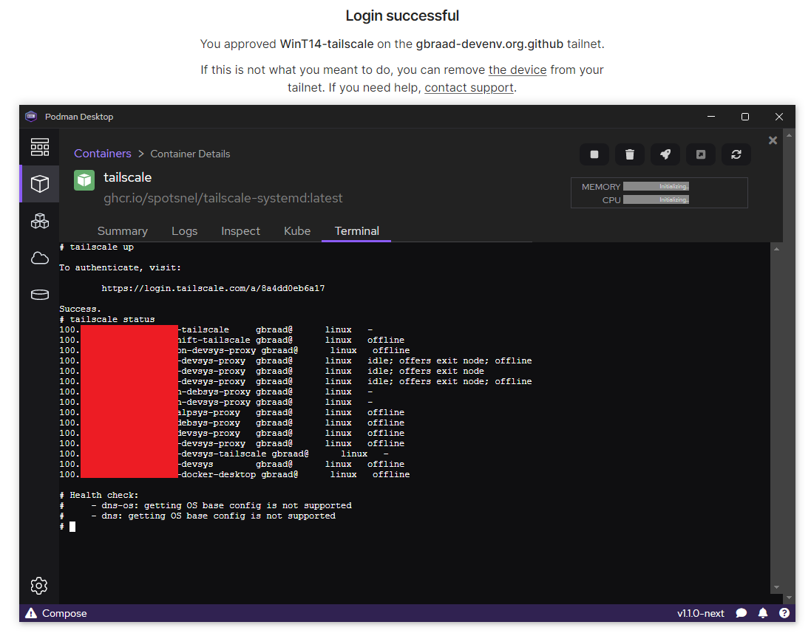This screenshot has height=636, width=811.
Task: Click the 'Login successful' heading
Action: tap(402, 16)
